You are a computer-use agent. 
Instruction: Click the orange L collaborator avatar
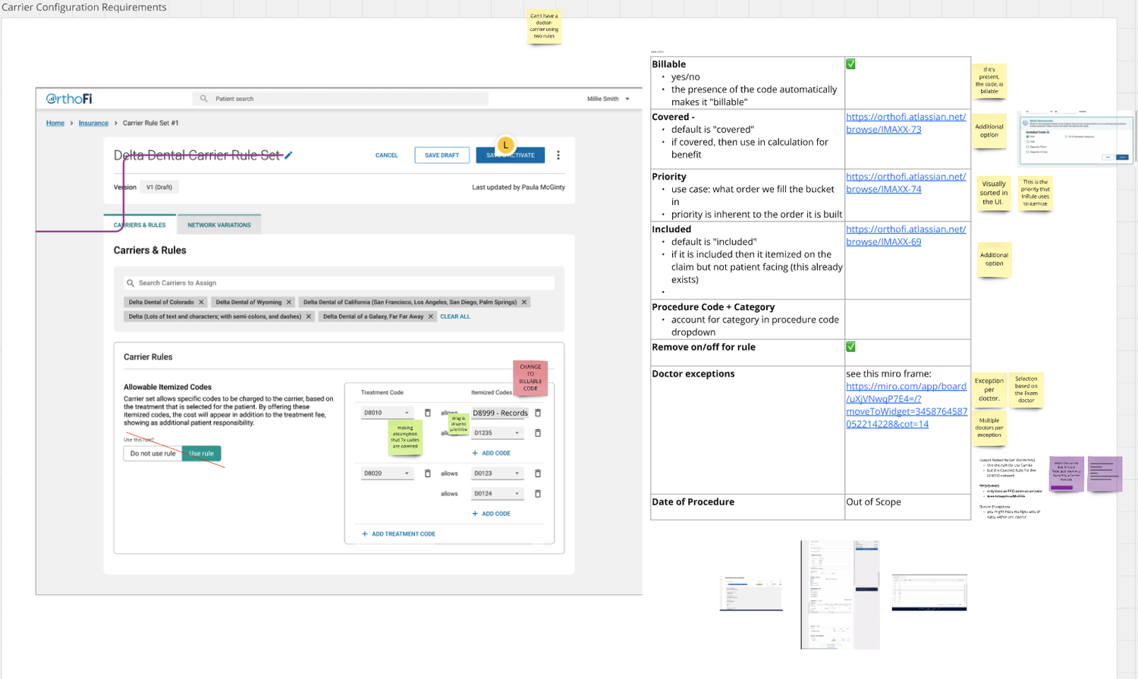[505, 145]
